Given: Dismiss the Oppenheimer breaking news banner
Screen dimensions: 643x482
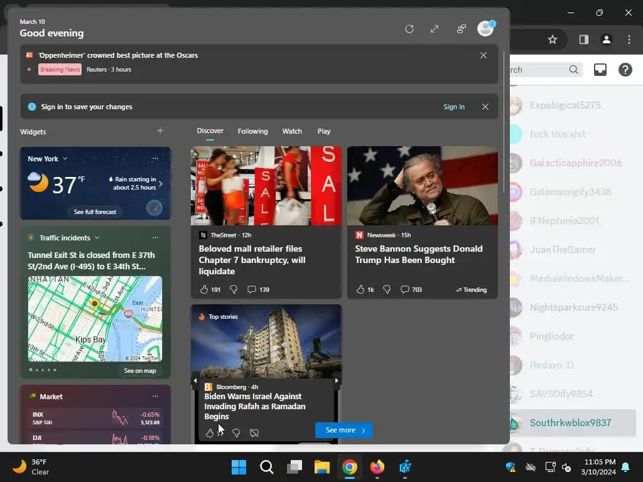Looking at the screenshot, I should 484,55.
